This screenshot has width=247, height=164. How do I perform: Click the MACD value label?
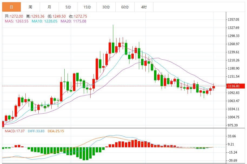tap(15, 131)
